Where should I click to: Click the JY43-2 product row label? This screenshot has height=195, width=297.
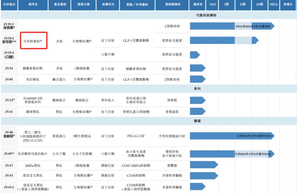pos(9,187)
